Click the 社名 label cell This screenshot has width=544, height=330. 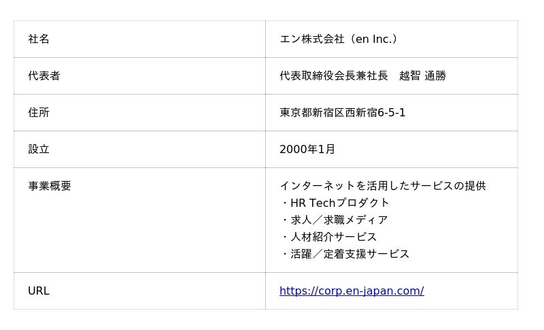coord(39,39)
